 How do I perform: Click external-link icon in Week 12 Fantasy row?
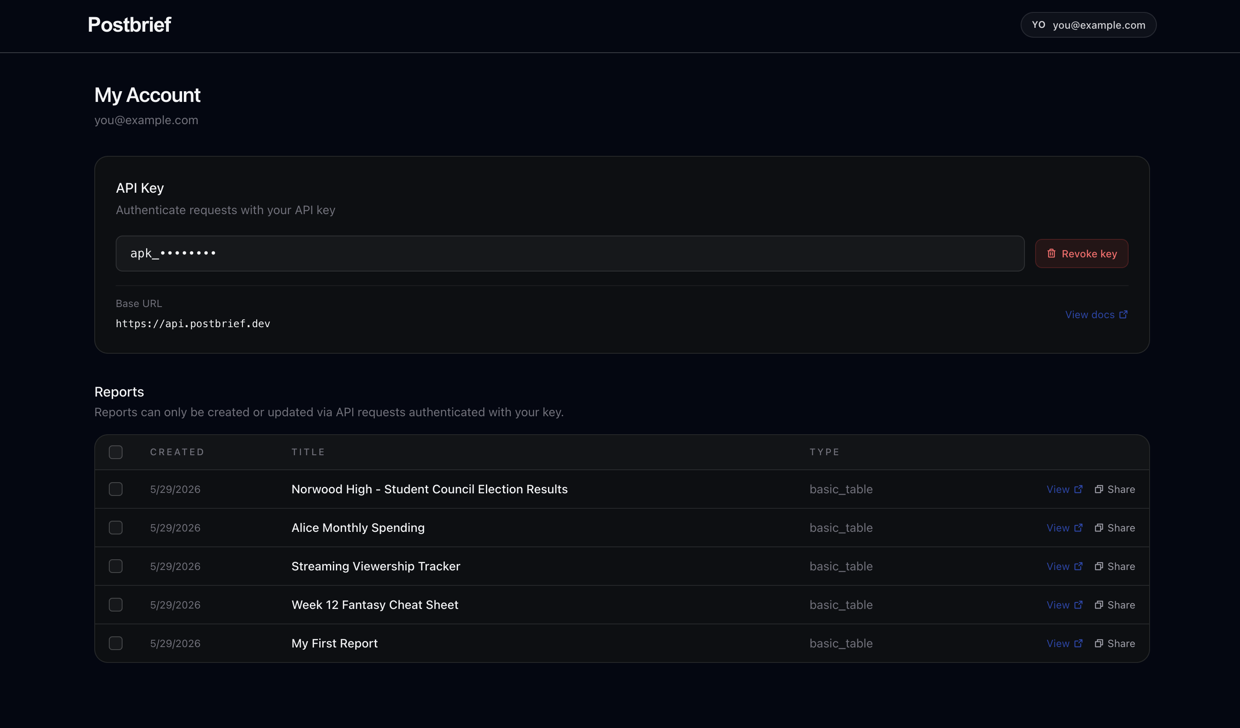1078,605
